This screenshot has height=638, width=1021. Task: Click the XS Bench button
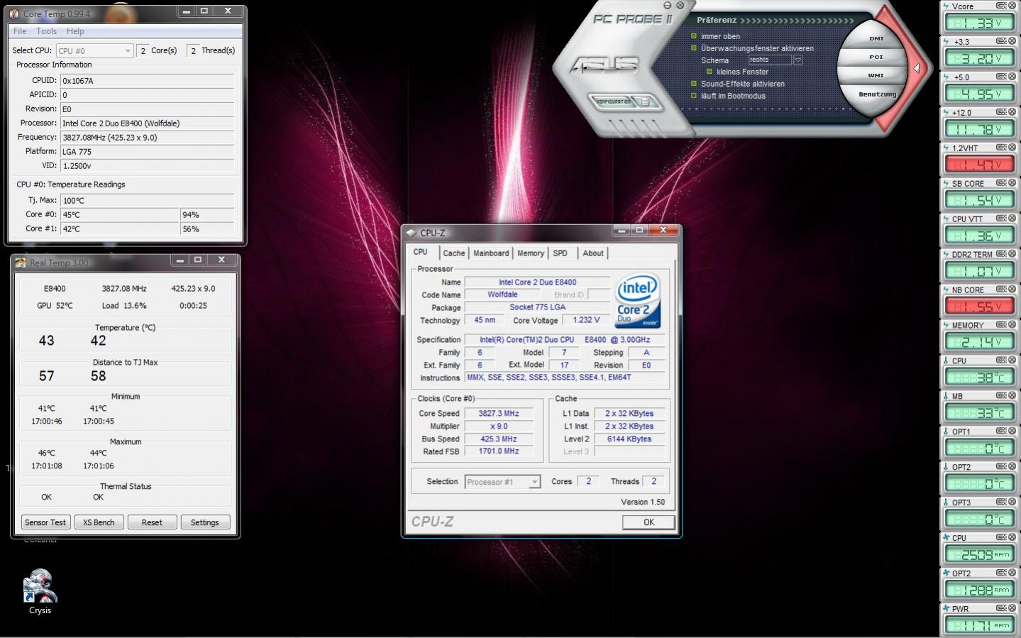pyautogui.click(x=99, y=522)
